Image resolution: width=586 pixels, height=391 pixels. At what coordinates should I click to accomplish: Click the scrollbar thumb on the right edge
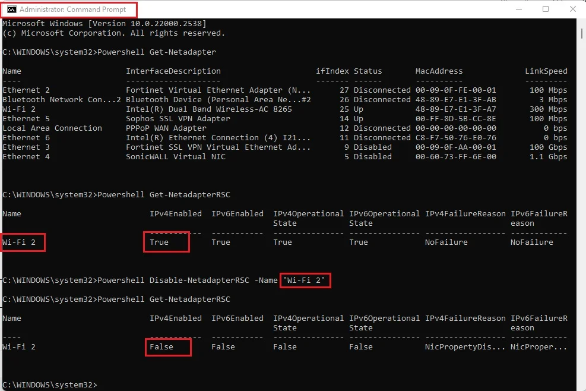click(x=581, y=36)
